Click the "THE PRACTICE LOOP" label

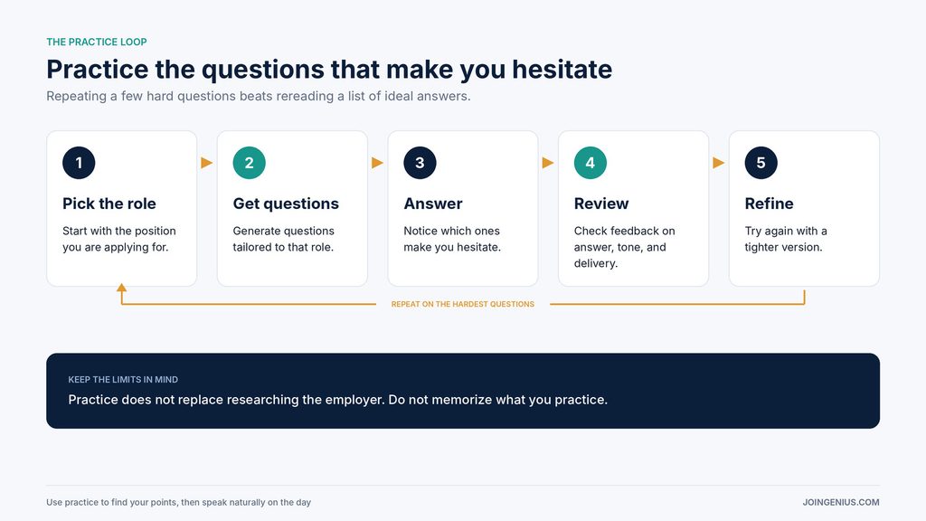pyautogui.click(x=97, y=42)
